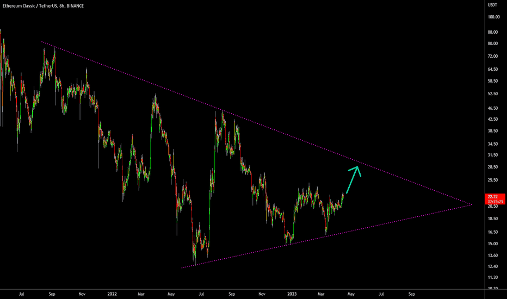Click the 12.40 price axis label
The width and height of the screenshot is (507, 299).
[x=493, y=266]
